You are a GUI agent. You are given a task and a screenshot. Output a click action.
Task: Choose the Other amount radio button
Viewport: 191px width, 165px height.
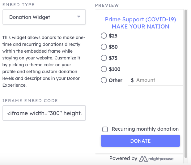104,80
